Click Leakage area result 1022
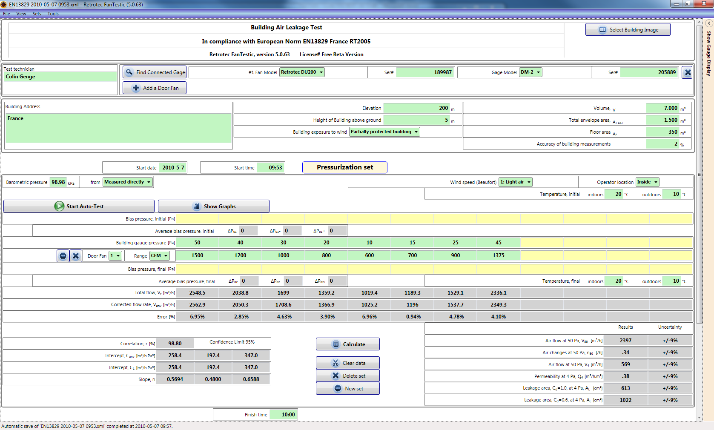Viewport: 714px width, 430px height. click(625, 400)
